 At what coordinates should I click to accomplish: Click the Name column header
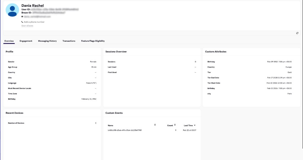(x=110, y=125)
